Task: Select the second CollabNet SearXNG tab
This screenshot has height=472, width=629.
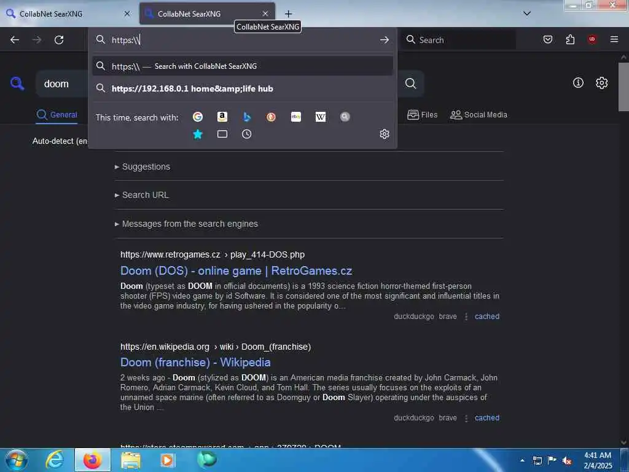Action: coord(207,14)
